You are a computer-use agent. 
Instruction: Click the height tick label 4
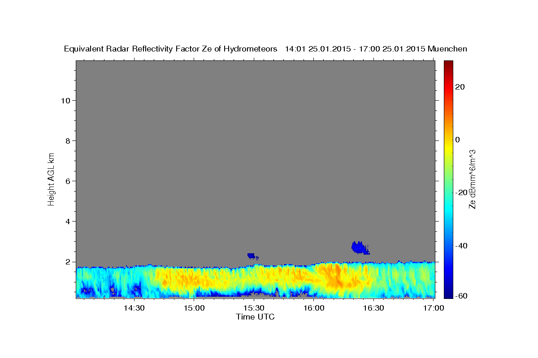pyautogui.click(x=67, y=222)
